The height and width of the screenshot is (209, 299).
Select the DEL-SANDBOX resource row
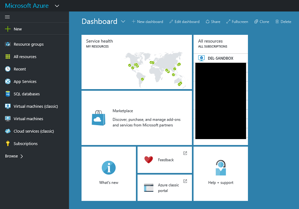click(221, 58)
